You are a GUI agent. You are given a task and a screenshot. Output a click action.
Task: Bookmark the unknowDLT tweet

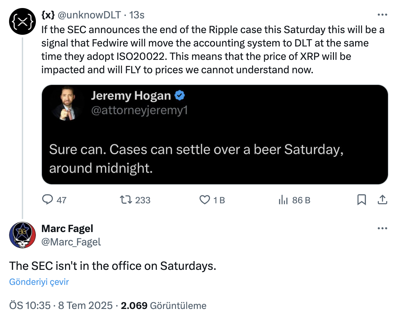click(x=361, y=200)
